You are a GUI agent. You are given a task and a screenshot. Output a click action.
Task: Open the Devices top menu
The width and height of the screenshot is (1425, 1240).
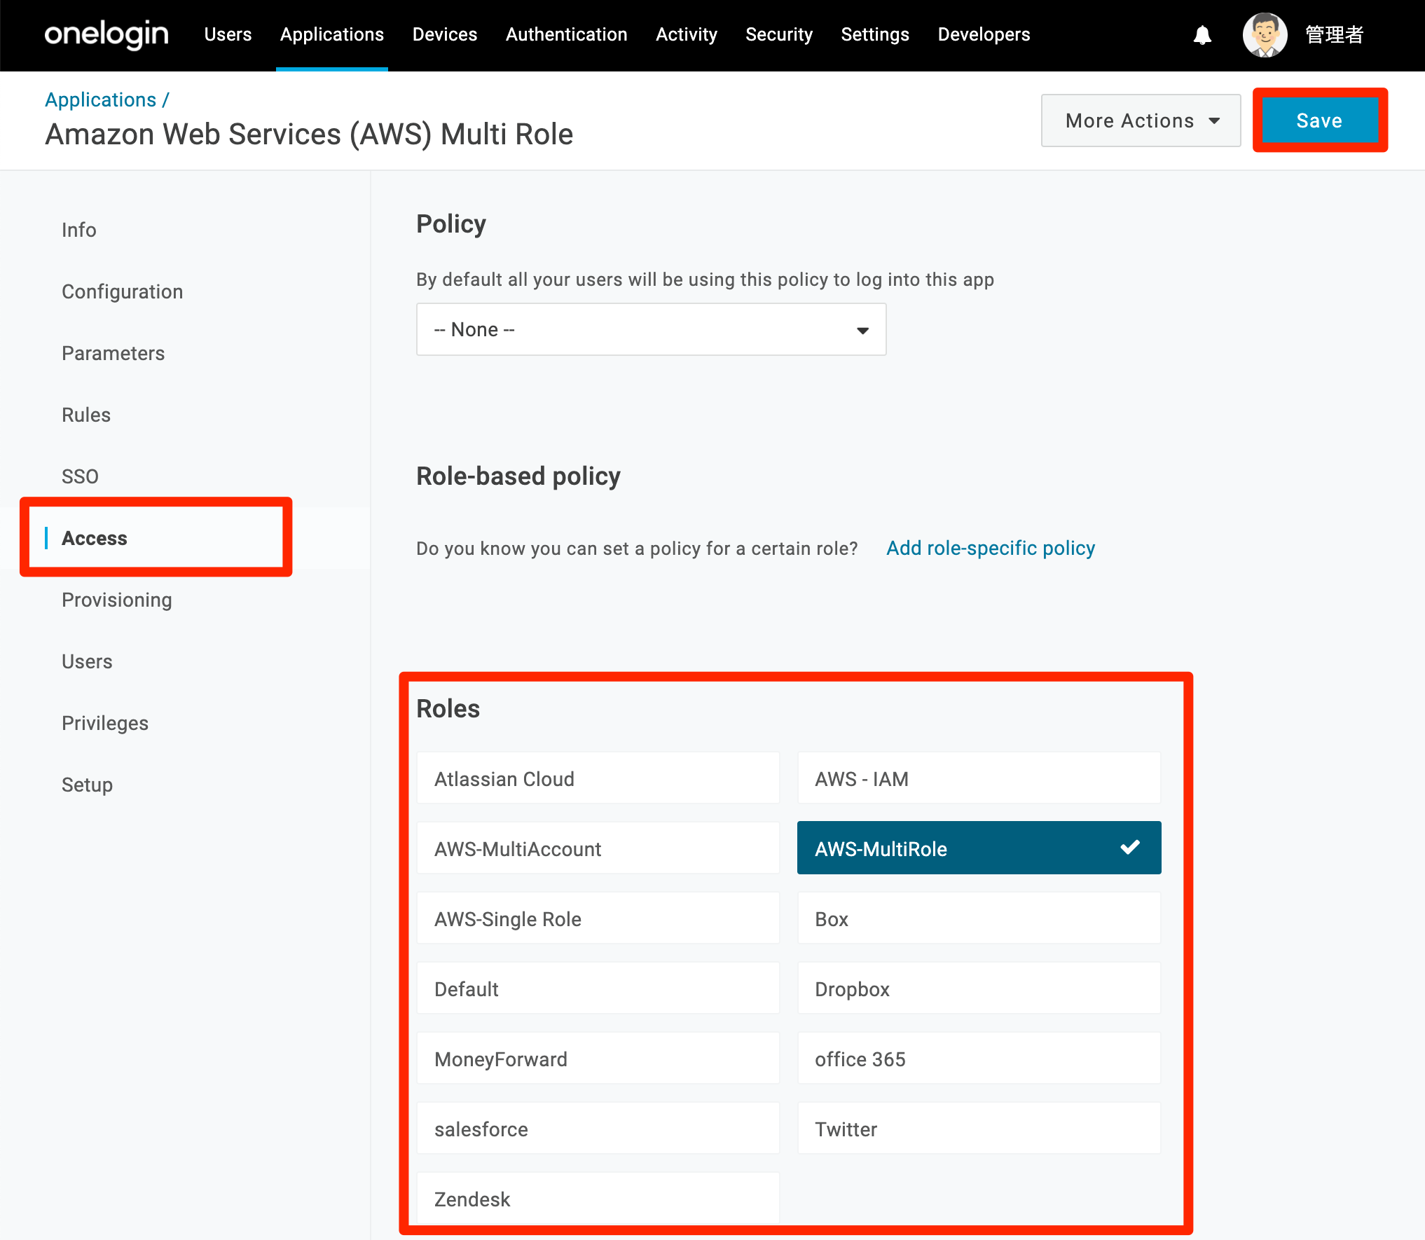pos(445,34)
